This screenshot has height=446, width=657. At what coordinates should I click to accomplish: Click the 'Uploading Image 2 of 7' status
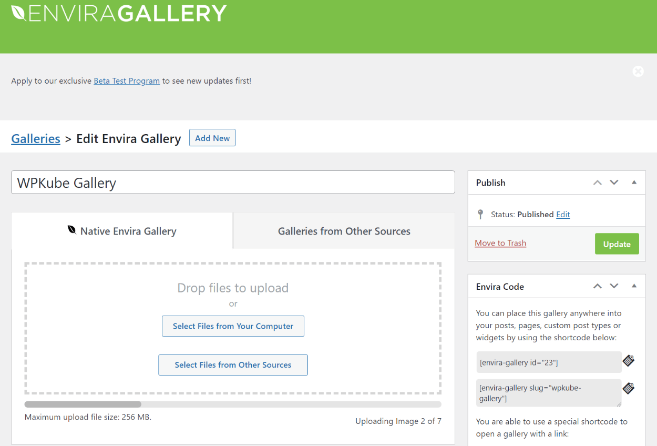[x=398, y=421]
